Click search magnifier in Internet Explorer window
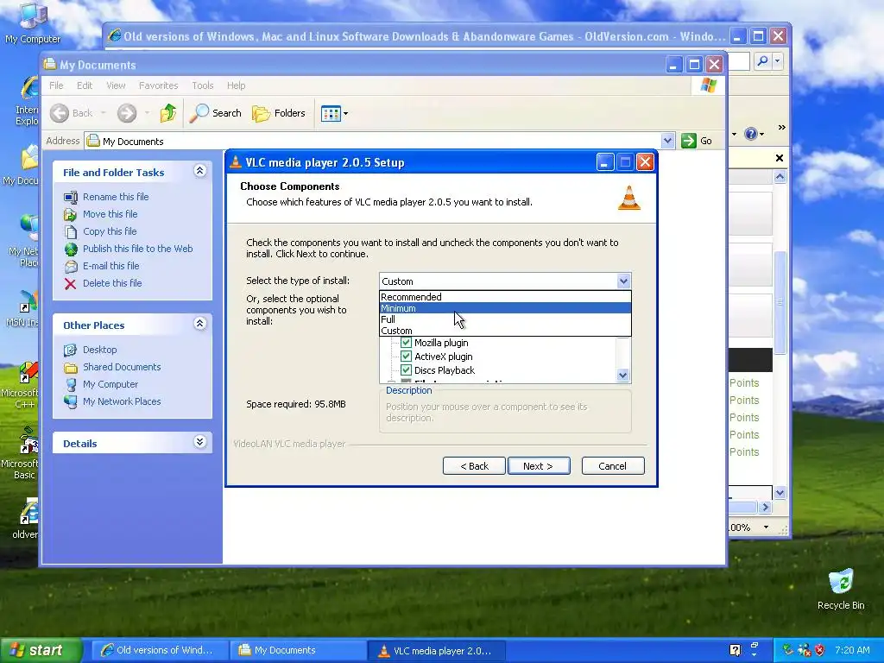The image size is (884, 663). (x=763, y=60)
